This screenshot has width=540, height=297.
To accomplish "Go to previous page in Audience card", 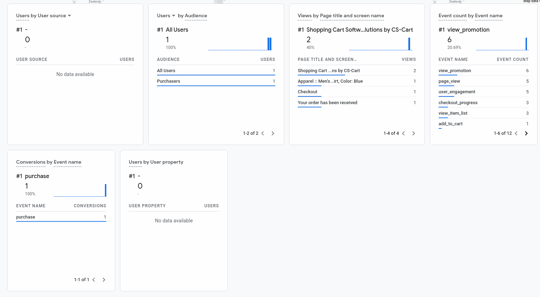I will coord(263,133).
